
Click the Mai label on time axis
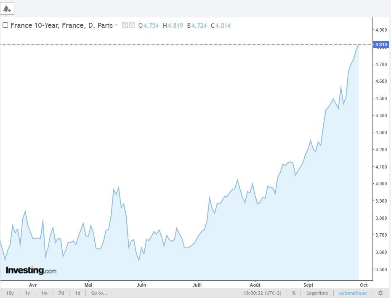(88, 285)
